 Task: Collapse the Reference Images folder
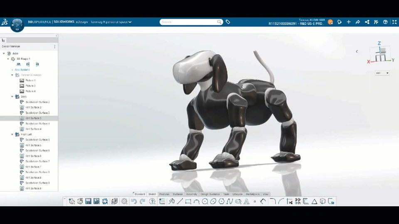[x=12, y=75]
